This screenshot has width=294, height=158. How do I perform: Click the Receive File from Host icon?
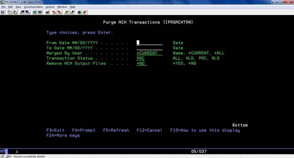point(27,12)
